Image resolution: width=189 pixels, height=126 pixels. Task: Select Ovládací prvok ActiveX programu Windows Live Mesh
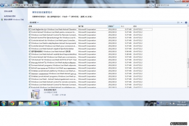(x=90, y=76)
